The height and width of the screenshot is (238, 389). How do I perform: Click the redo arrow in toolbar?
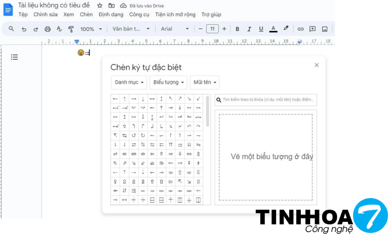pyautogui.click(x=35, y=29)
